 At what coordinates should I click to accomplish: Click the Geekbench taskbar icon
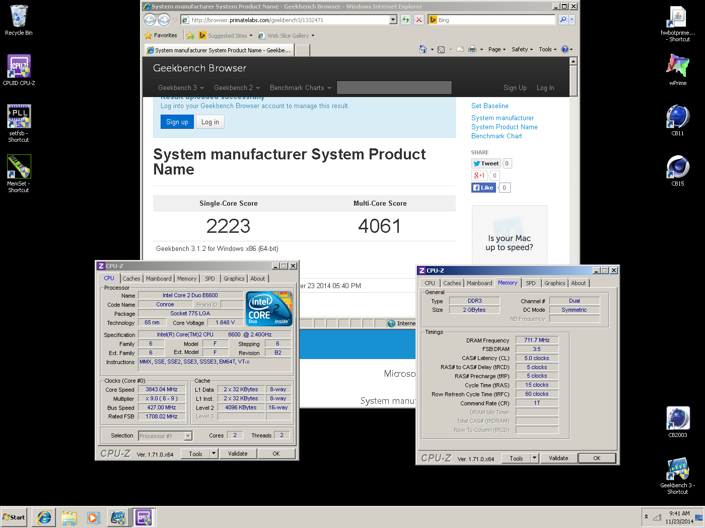118,517
